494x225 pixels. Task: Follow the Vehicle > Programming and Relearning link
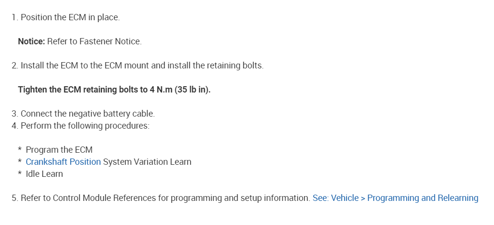coord(395,198)
